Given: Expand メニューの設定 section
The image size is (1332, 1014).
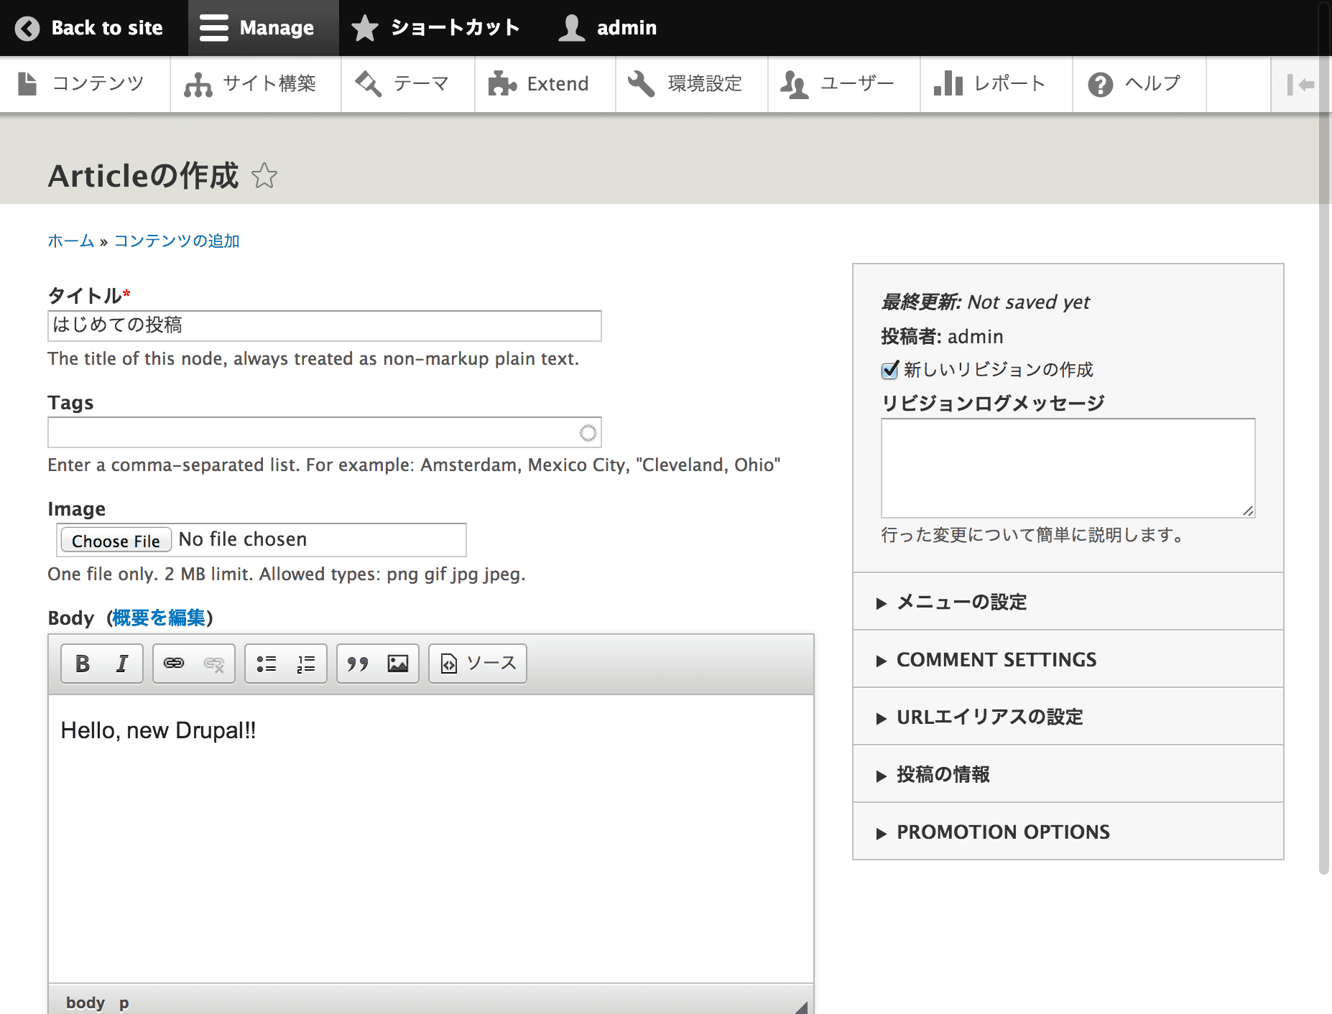Looking at the screenshot, I should pyautogui.click(x=1068, y=602).
